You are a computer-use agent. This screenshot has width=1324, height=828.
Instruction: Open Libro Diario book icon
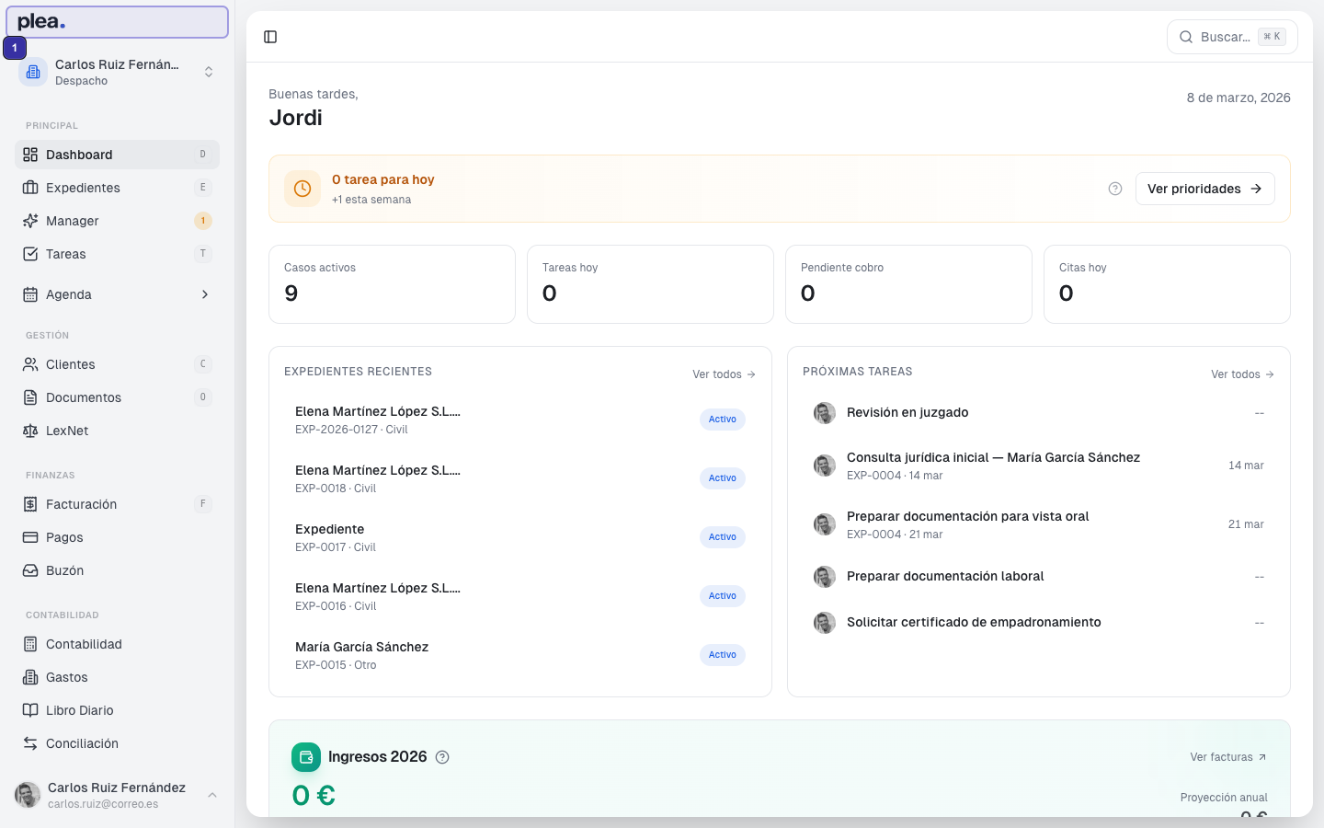pos(30,710)
